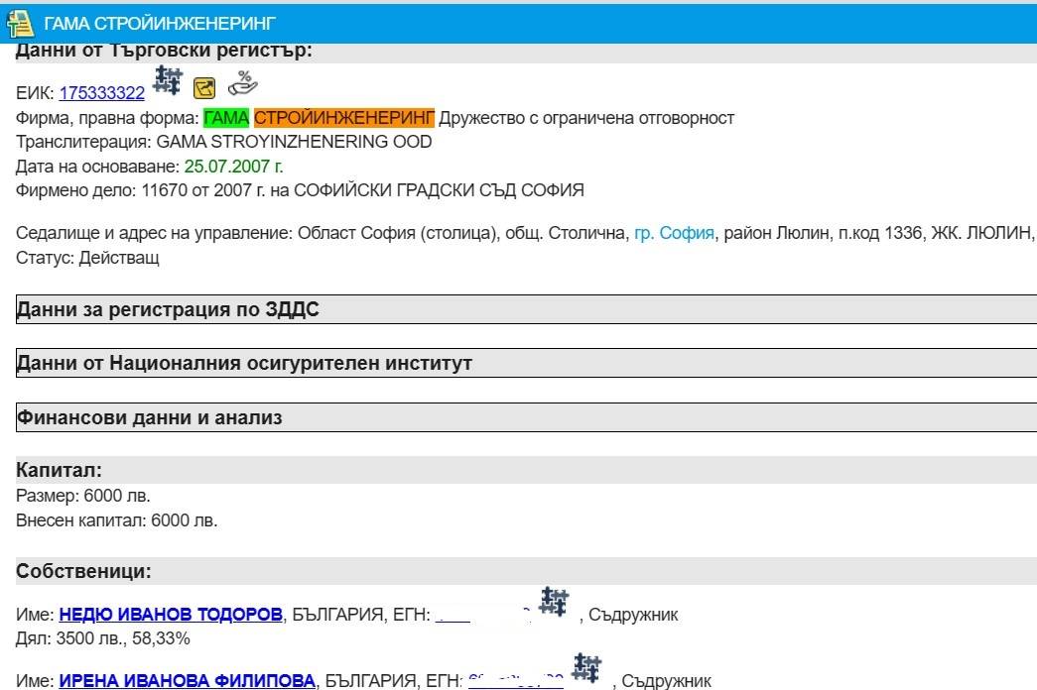
Task: Click the Собственици section header
Action: tap(83, 572)
